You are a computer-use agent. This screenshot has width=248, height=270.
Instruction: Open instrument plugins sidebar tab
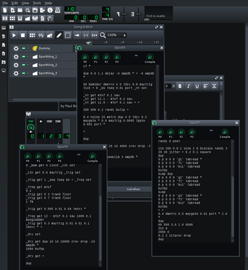pos(4,28)
